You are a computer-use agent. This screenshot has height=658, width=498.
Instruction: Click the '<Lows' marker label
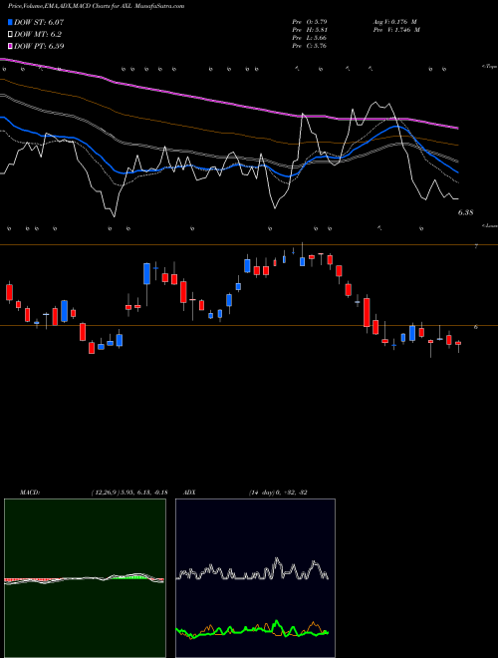click(x=489, y=225)
